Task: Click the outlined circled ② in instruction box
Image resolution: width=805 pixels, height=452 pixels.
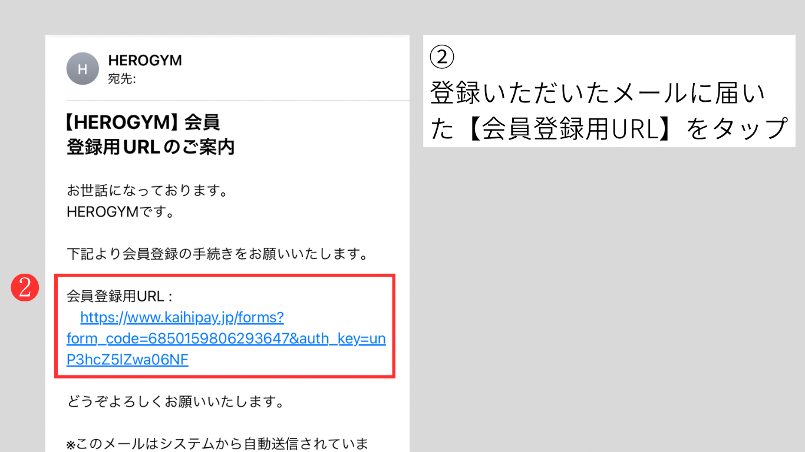Action: click(x=442, y=58)
